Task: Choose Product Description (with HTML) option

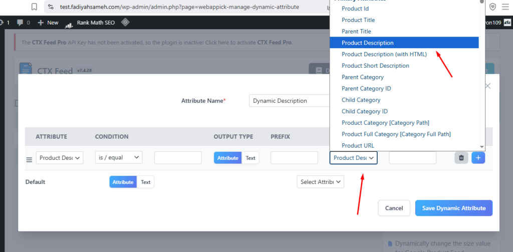Action: coord(404,54)
